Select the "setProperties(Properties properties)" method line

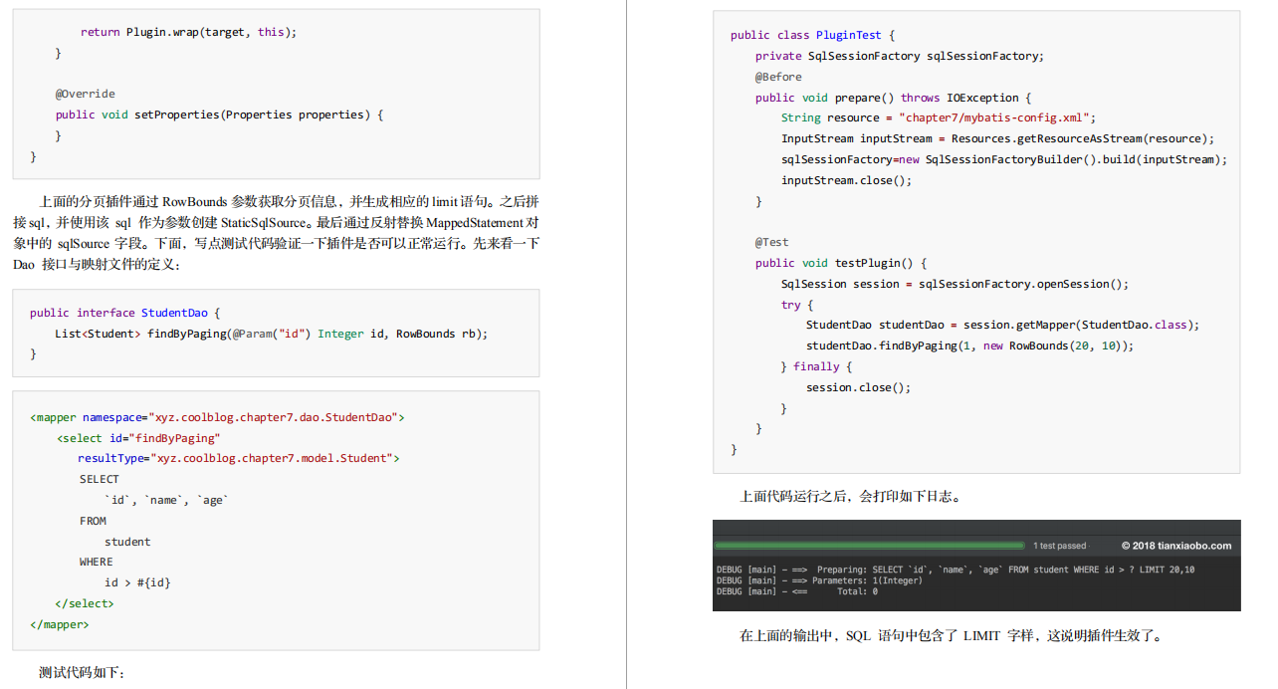click(x=220, y=115)
